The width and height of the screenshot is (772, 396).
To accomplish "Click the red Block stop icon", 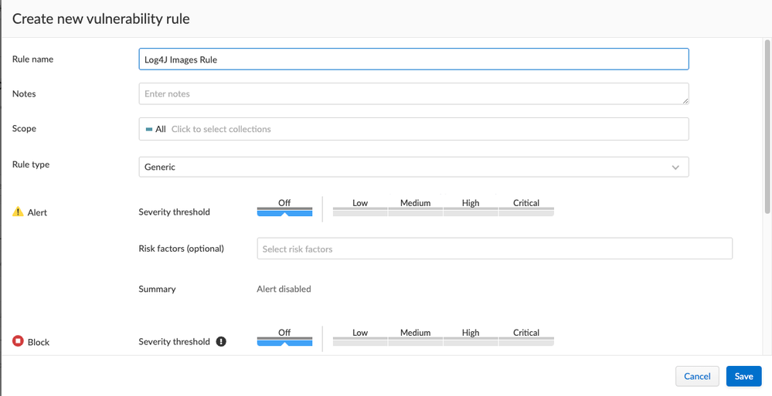I will tap(18, 341).
